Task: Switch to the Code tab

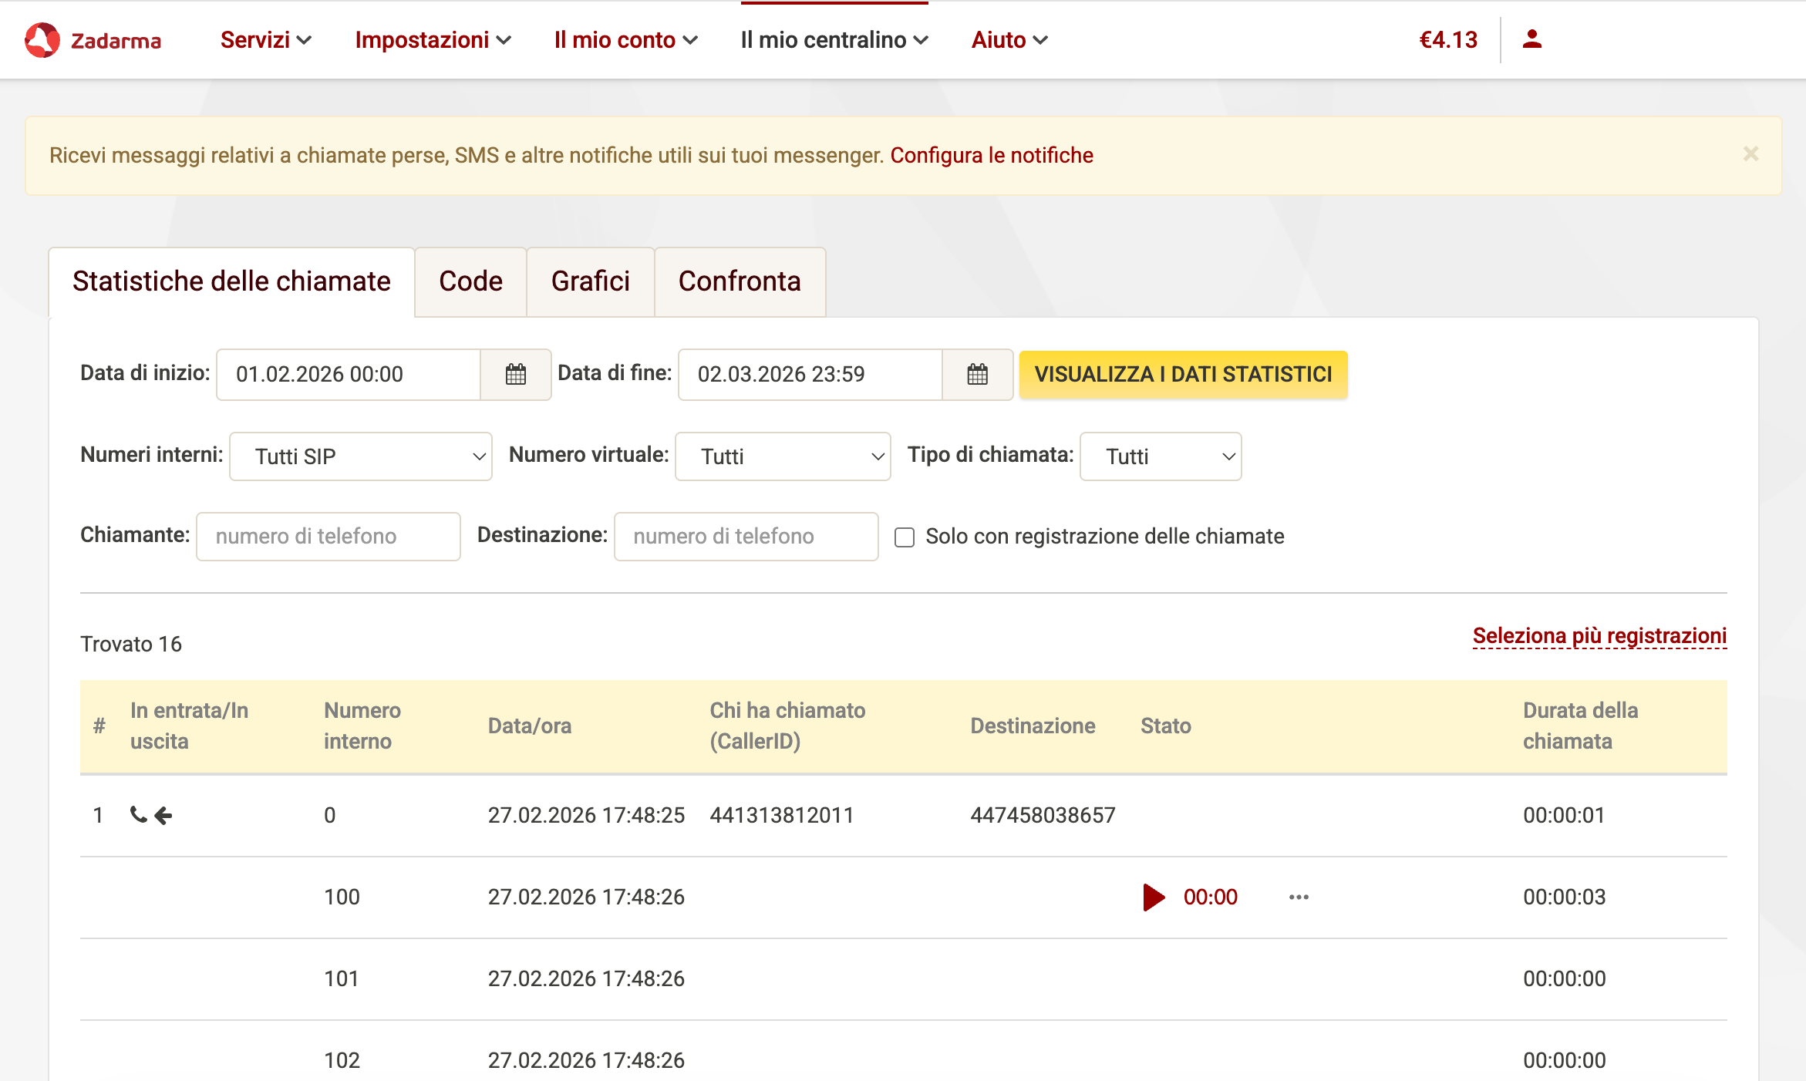Action: [470, 281]
